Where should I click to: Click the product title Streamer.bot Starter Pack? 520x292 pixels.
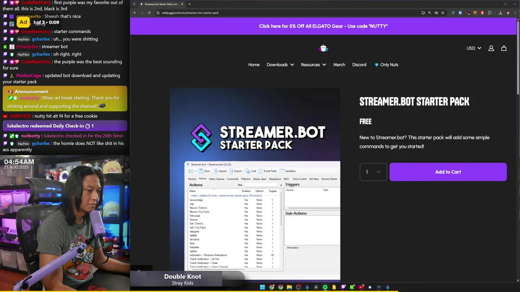tap(414, 101)
